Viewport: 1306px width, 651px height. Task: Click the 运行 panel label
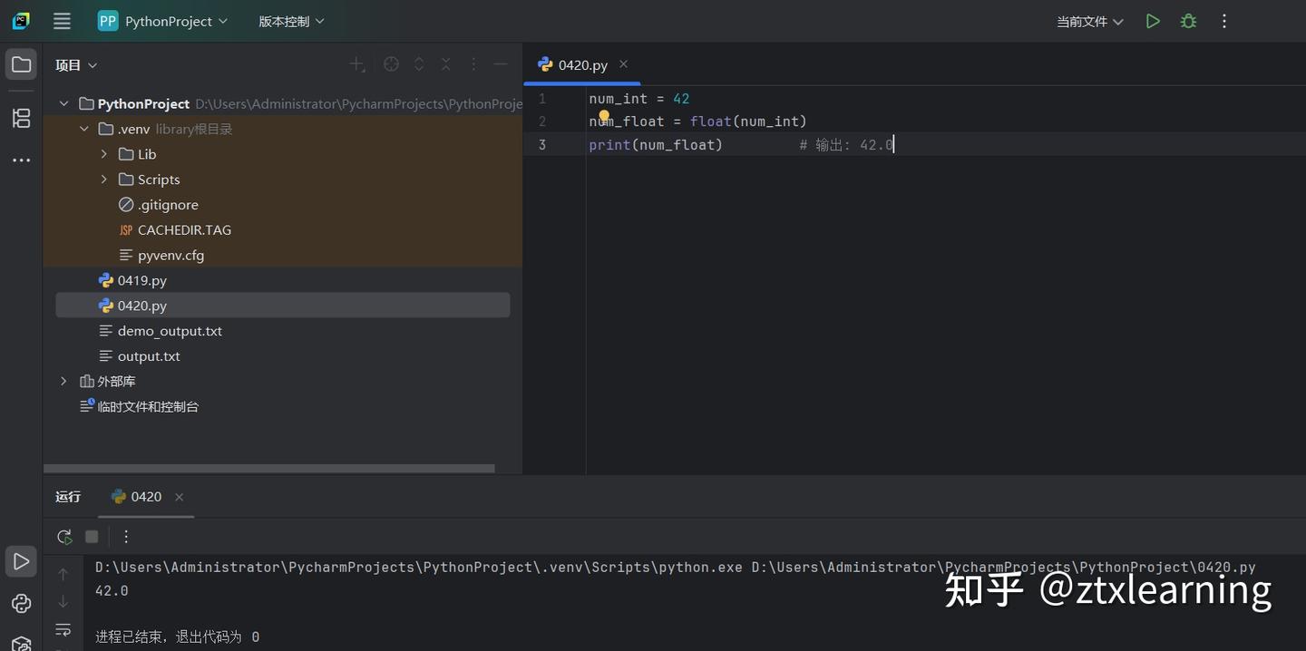68,497
